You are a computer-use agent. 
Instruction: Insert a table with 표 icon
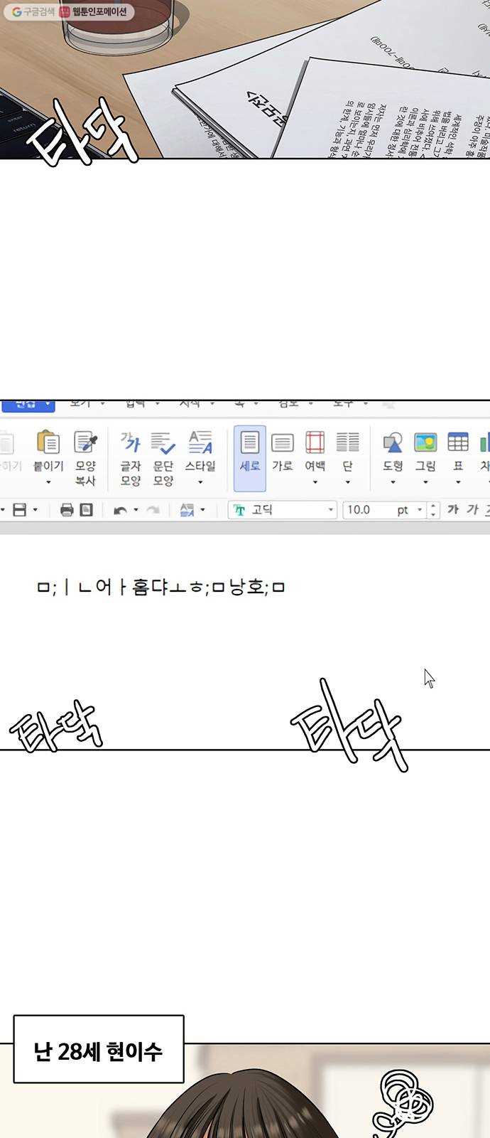pos(458,442)
